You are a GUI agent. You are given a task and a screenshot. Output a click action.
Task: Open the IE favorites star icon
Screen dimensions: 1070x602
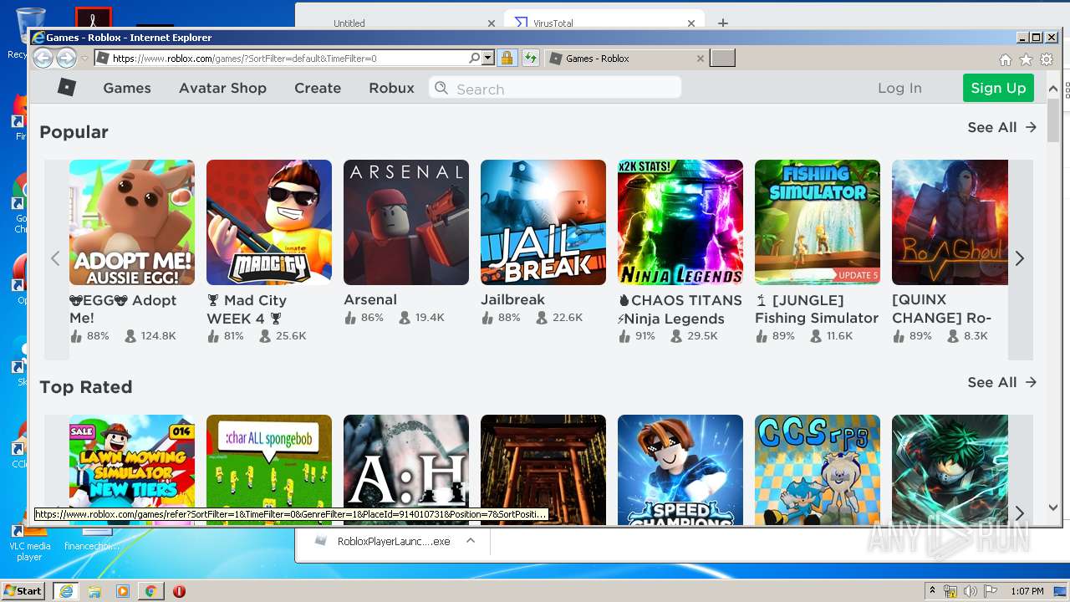[1026, 59]
